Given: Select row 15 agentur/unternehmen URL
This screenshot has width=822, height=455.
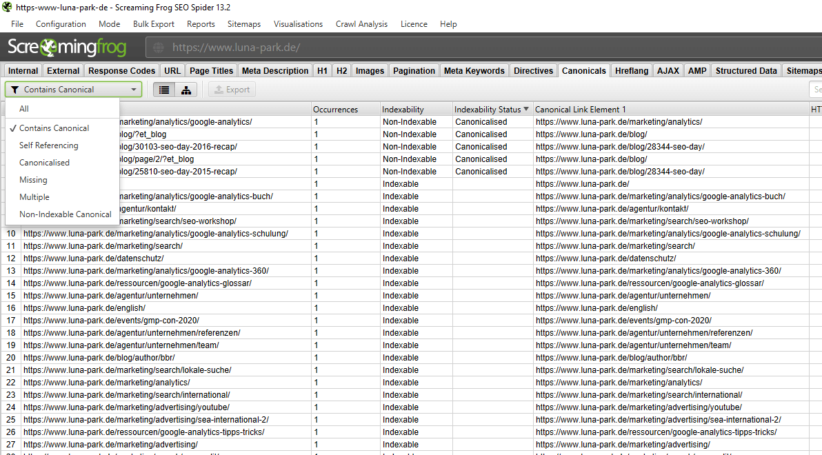Looking at the screenshot, I should [110, 296].
